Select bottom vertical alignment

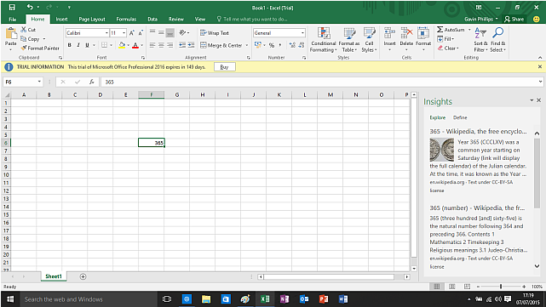tap(170, 32)
